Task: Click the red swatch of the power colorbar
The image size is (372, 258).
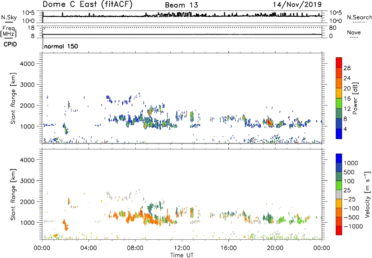Action: pyautogui.click(x=339, y=62)
